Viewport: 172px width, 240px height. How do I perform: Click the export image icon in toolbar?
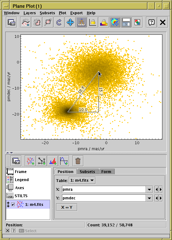[137, 22]
